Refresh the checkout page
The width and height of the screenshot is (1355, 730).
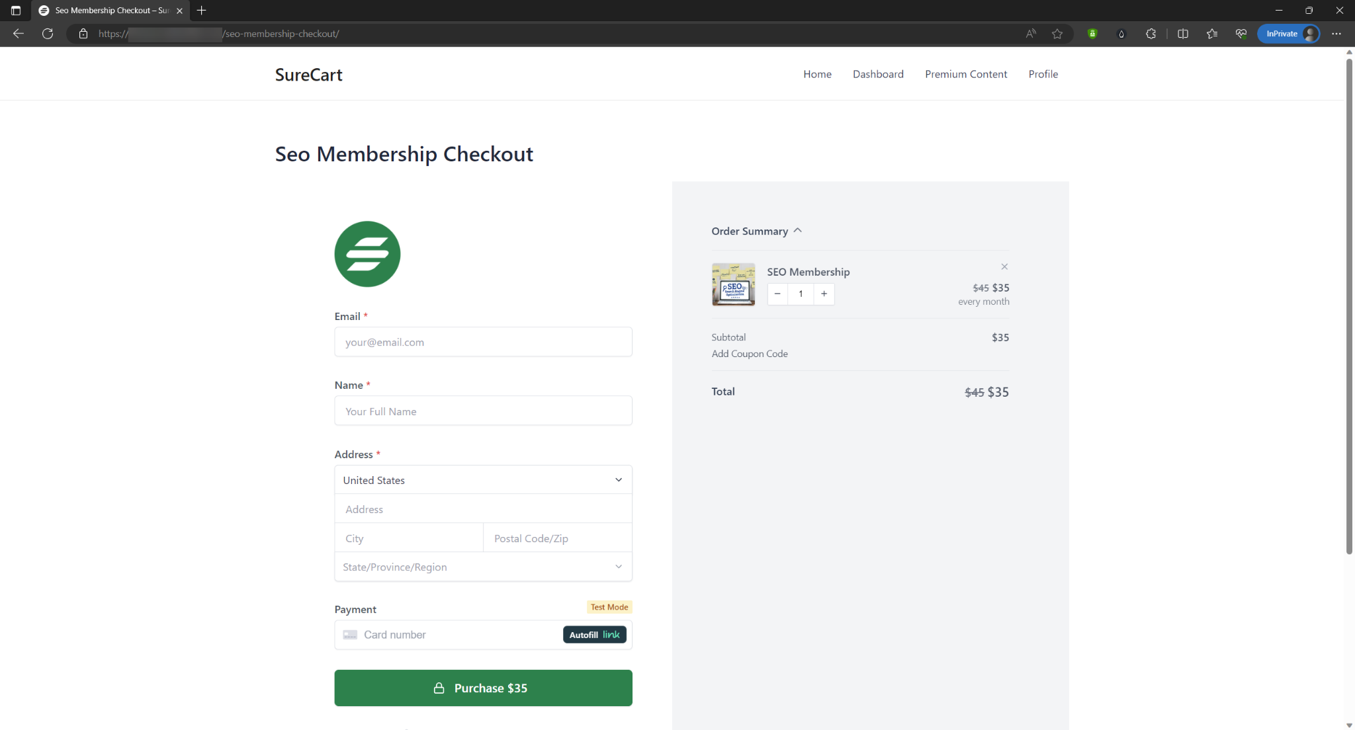coord(47,34)
